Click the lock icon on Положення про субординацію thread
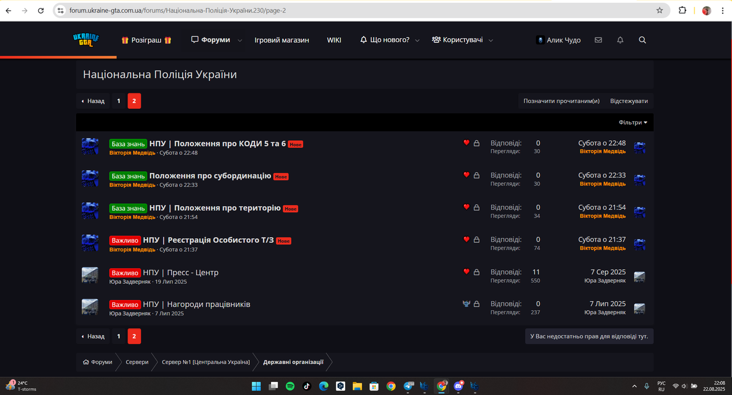Screen dimensions: 732x395 click(x=476, y=175)
